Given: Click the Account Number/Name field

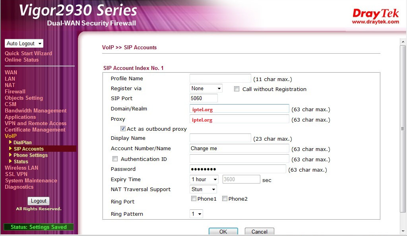Looking at the screenshot, I should [x=239, y=148].
